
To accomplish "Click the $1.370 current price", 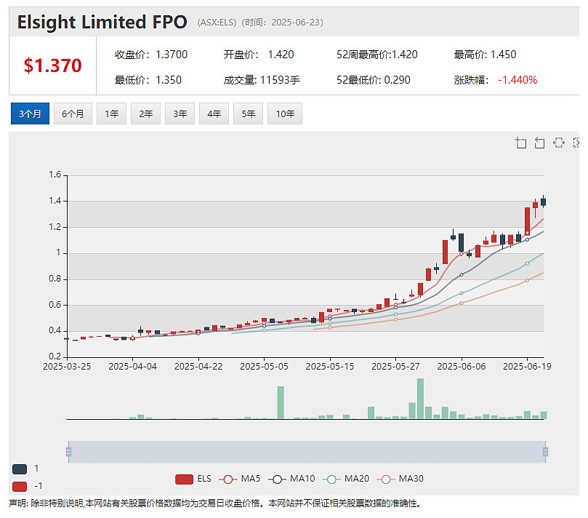I will click(x=52, y=65).
